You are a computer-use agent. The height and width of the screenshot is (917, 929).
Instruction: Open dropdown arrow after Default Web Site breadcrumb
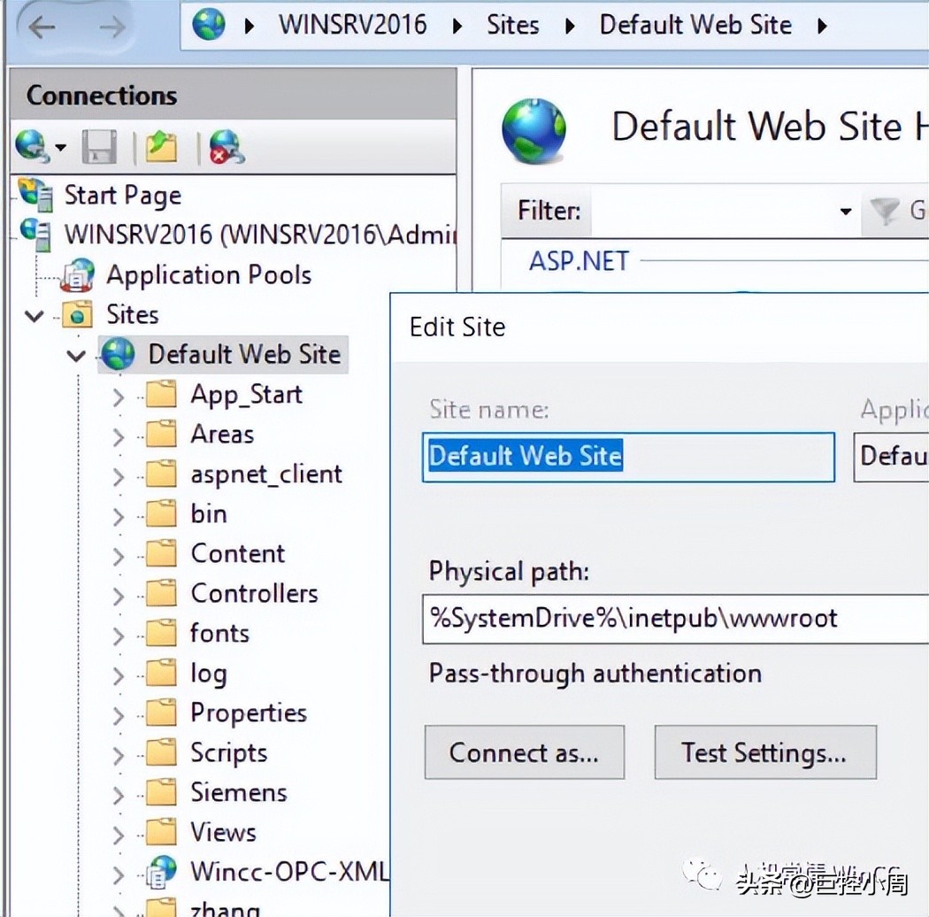(822, 26)
